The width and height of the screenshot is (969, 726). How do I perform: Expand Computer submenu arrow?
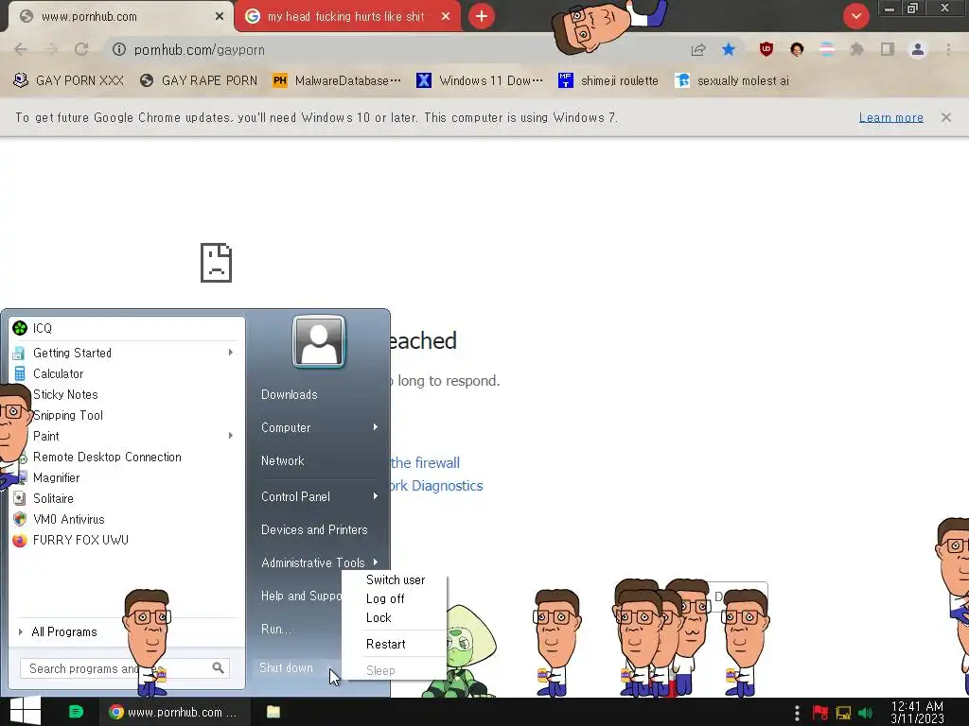375,427
